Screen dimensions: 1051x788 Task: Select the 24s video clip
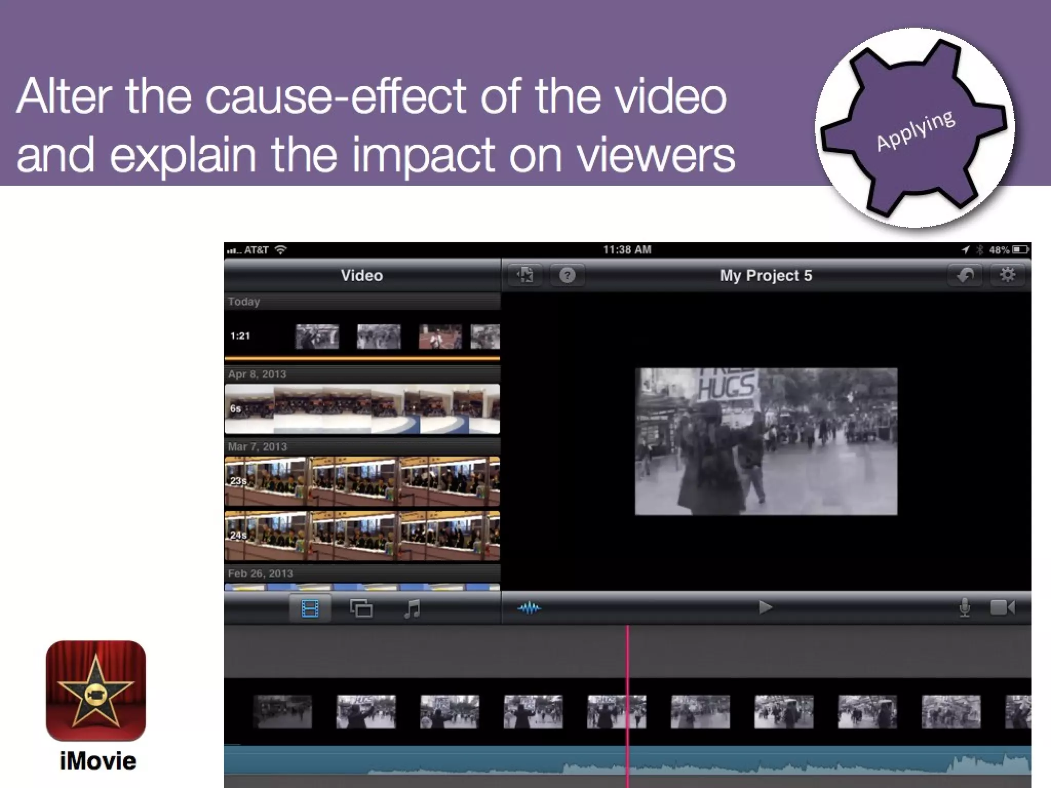362,536
